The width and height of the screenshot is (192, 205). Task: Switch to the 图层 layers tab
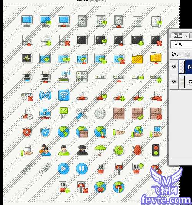point(178,36)
